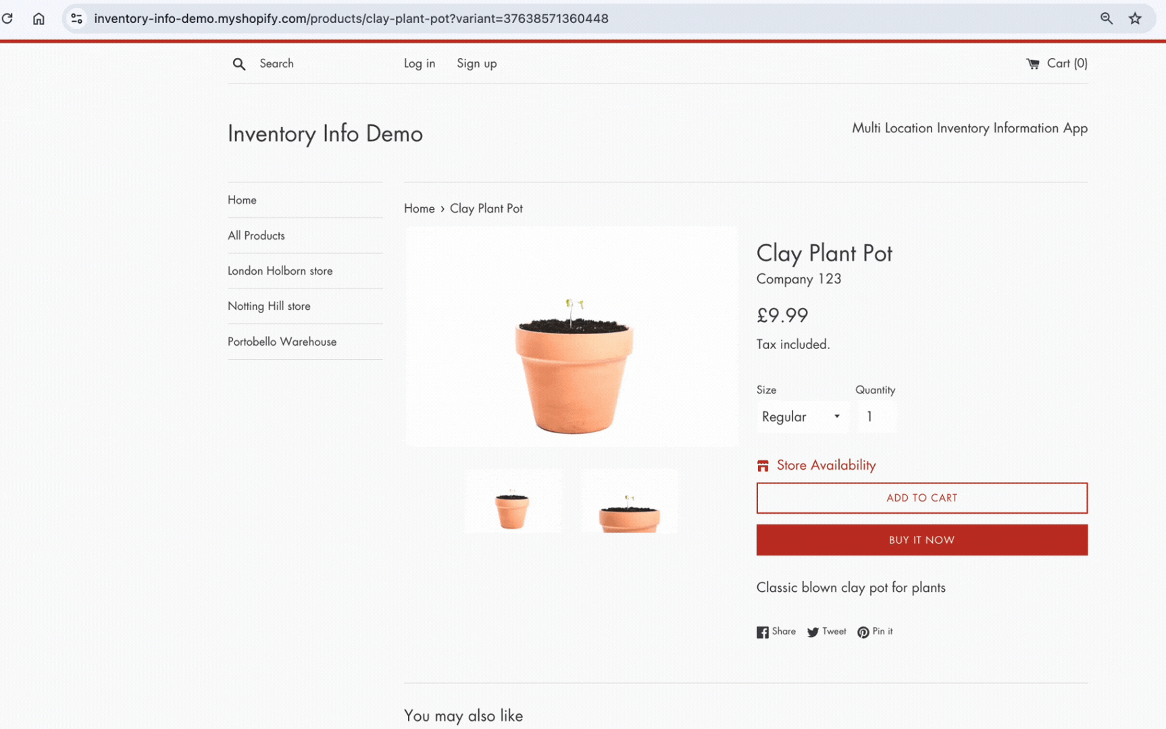Select the second clay pot thumbnail

tap(629, 502)
